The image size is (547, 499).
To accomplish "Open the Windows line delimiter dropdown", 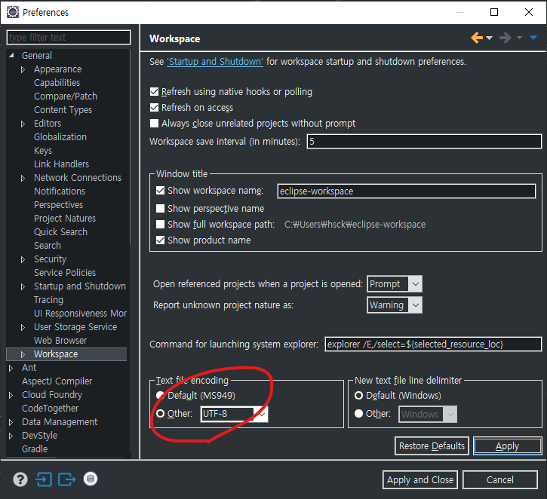I will coord(428,414).
